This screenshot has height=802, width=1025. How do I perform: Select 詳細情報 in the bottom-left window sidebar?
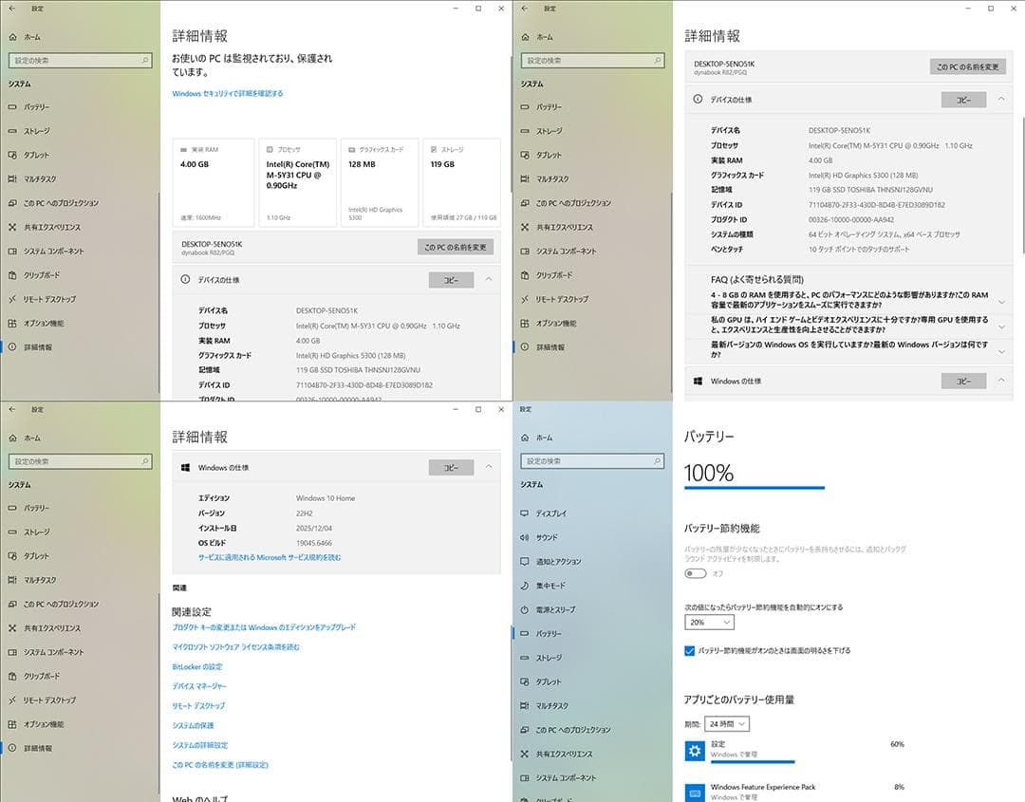(x=30, y=749)
